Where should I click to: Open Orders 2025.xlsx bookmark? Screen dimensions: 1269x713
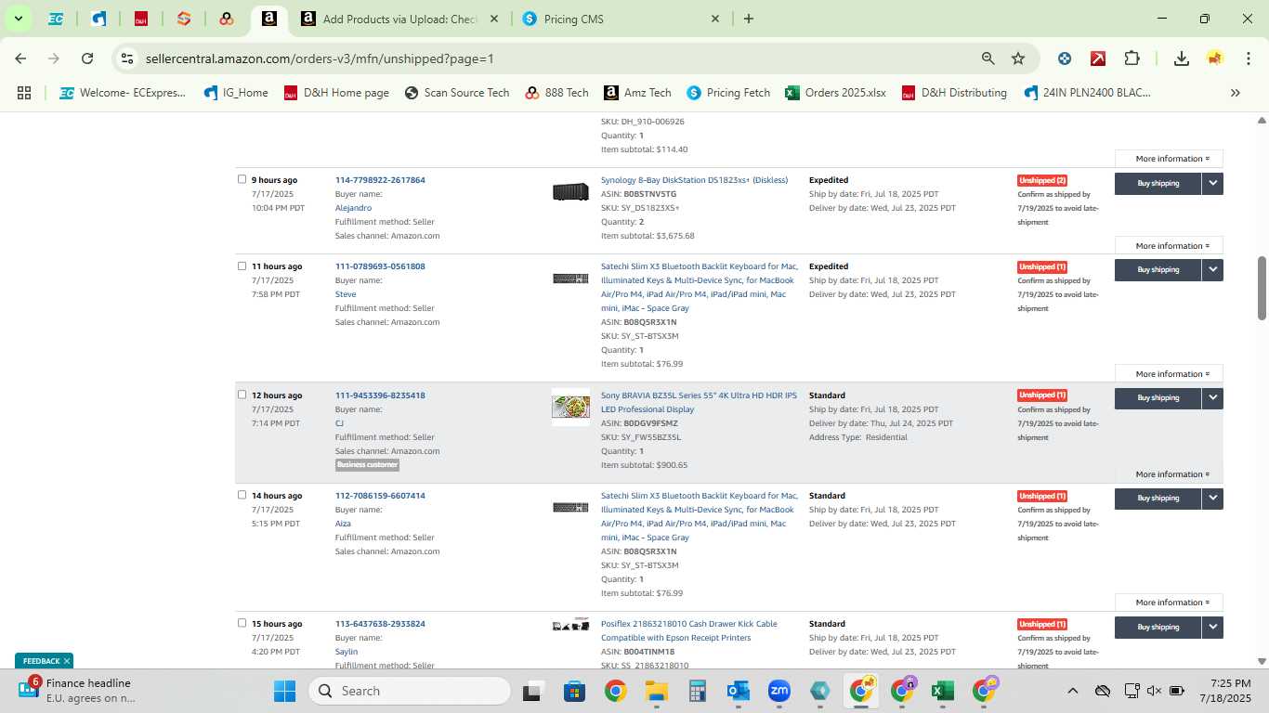(x=835, y=93)
